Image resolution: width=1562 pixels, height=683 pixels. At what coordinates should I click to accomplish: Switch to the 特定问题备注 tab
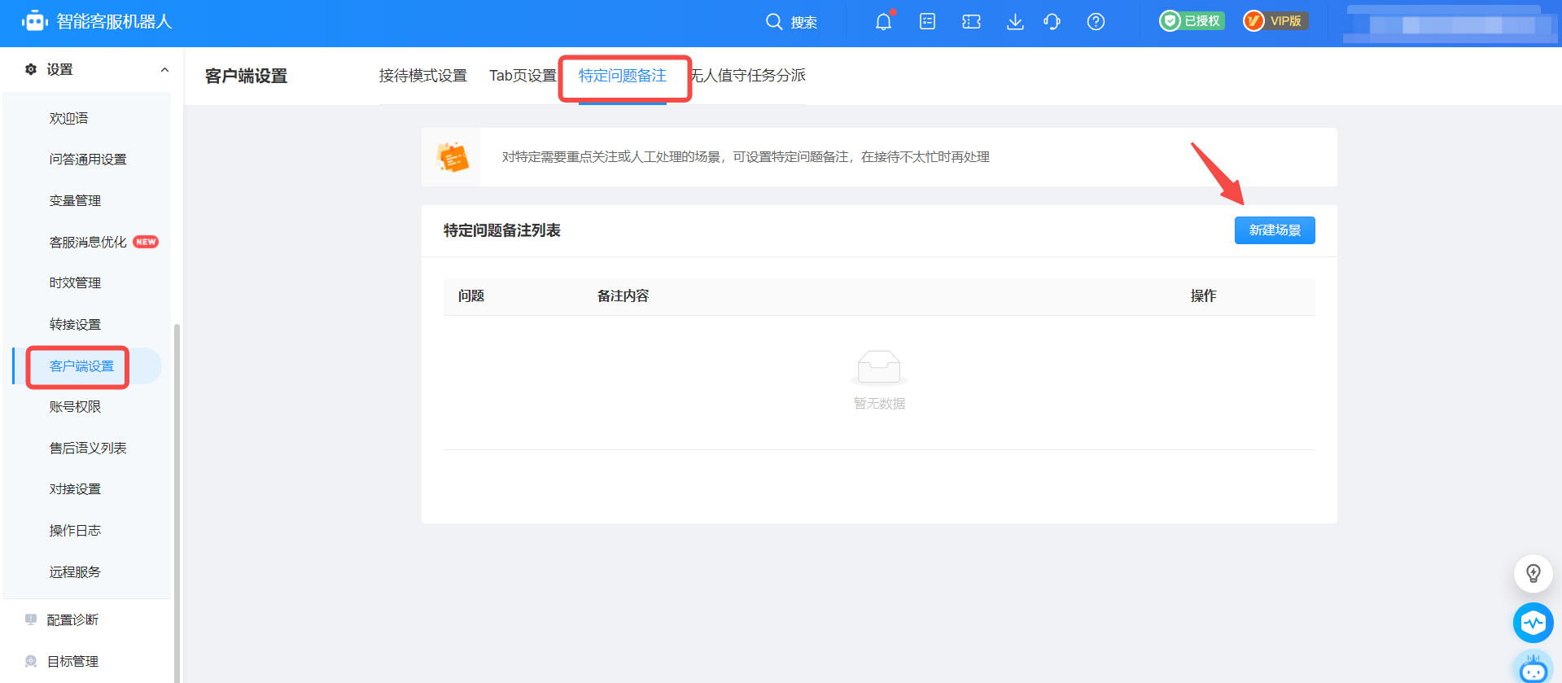point(623,76)
